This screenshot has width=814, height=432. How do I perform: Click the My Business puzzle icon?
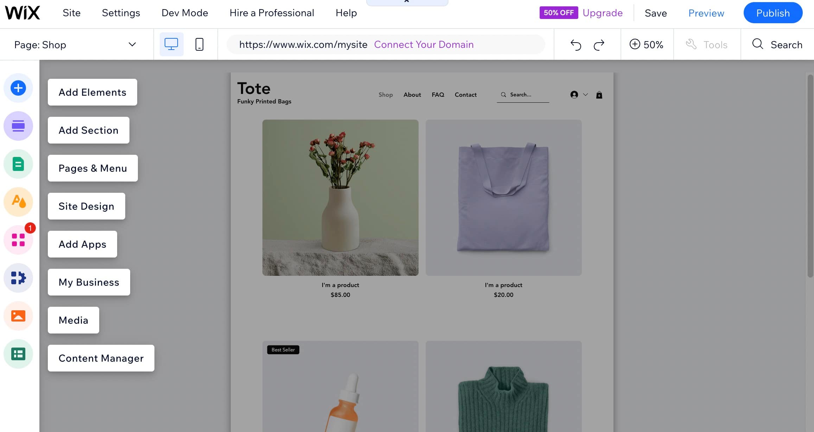click(18, 278)
